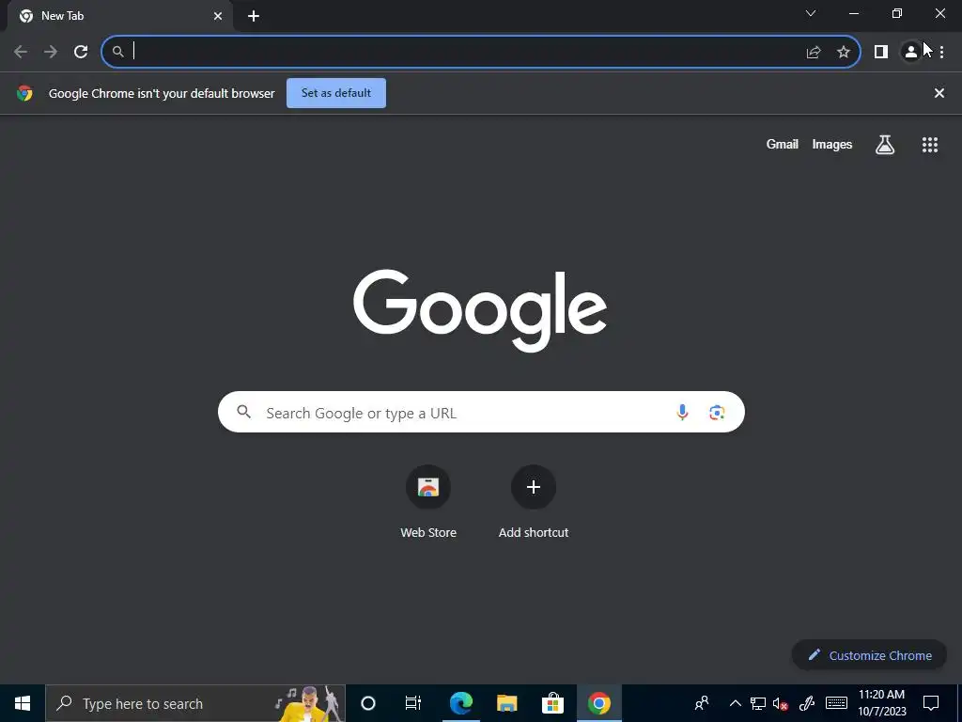Click the muted volume tray icon
The width and height of the screenshot is (962, 722).
click(781, 703)
